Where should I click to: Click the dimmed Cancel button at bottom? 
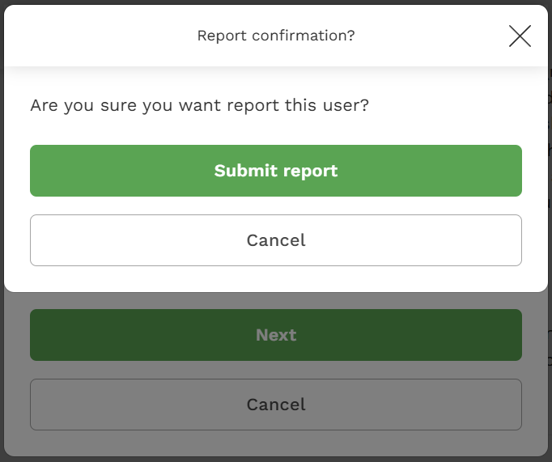[x=276, y=405]
